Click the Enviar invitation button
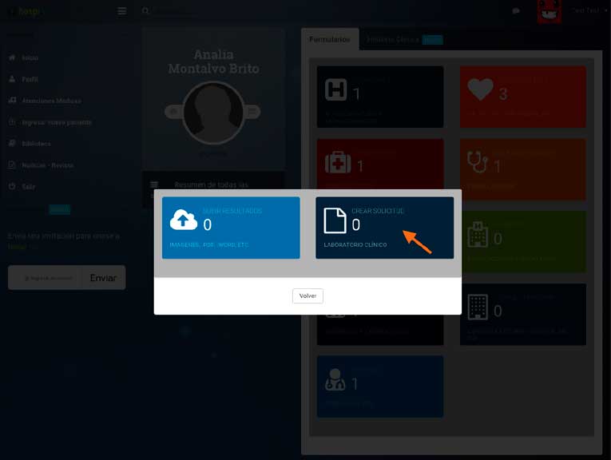This screenshot has width=611, height=460. (103, 278)
